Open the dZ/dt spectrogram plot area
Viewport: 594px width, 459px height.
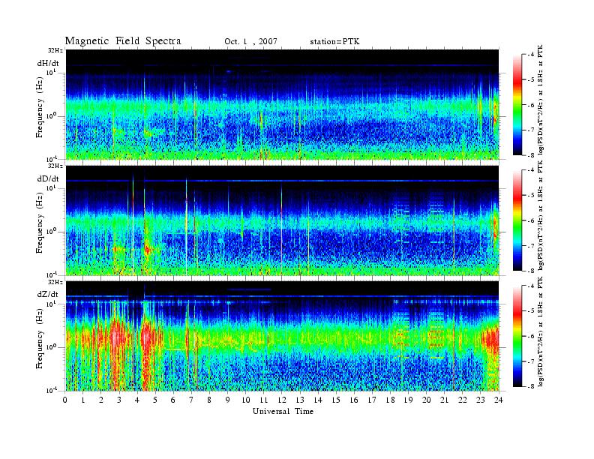click(x=282, y=336)
